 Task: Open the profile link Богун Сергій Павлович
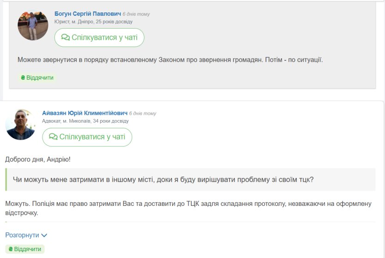(x=88, y=14)
